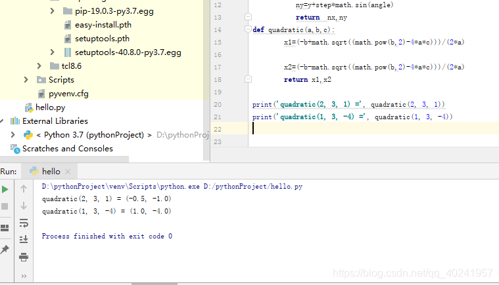Click project tree horizontal scrollbar

(64, 159)
